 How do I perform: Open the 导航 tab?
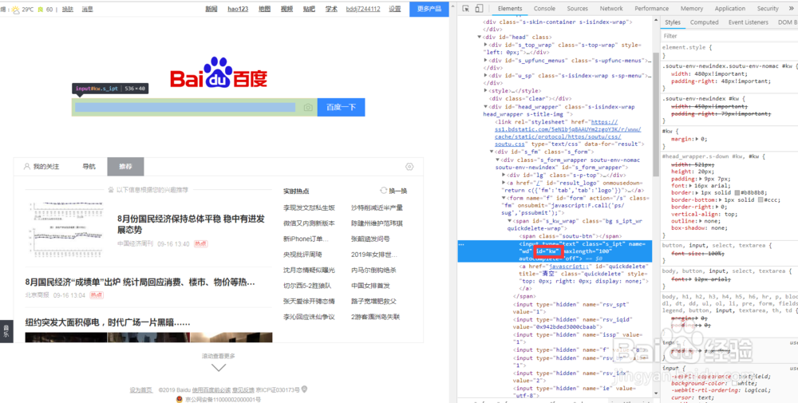tap(89, 167)
